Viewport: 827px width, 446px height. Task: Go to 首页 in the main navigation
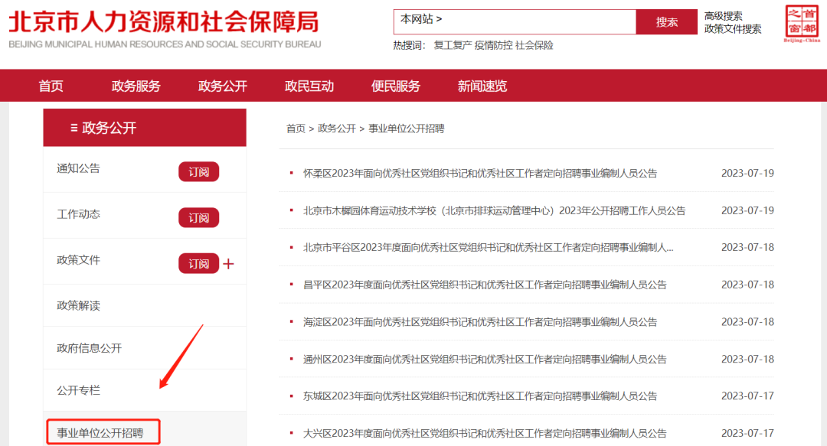(x=51, y=86)
